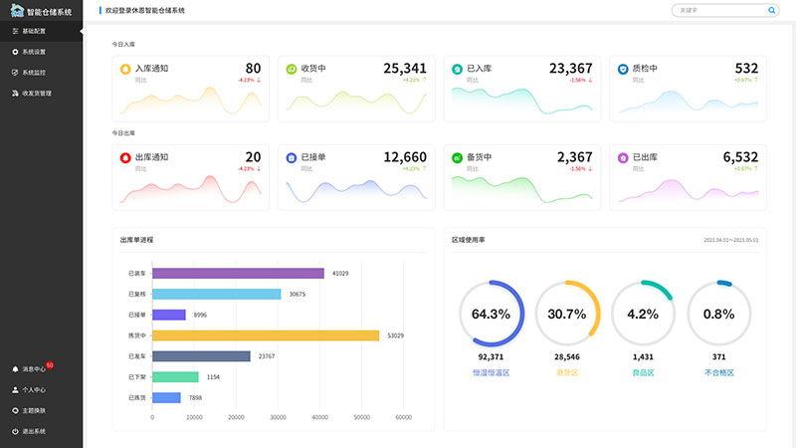Image resolution: width=796 pixels, height=448 pixels.
Task: Click the 4.2% 良品区 ring gauge
Action: point(643,314)
